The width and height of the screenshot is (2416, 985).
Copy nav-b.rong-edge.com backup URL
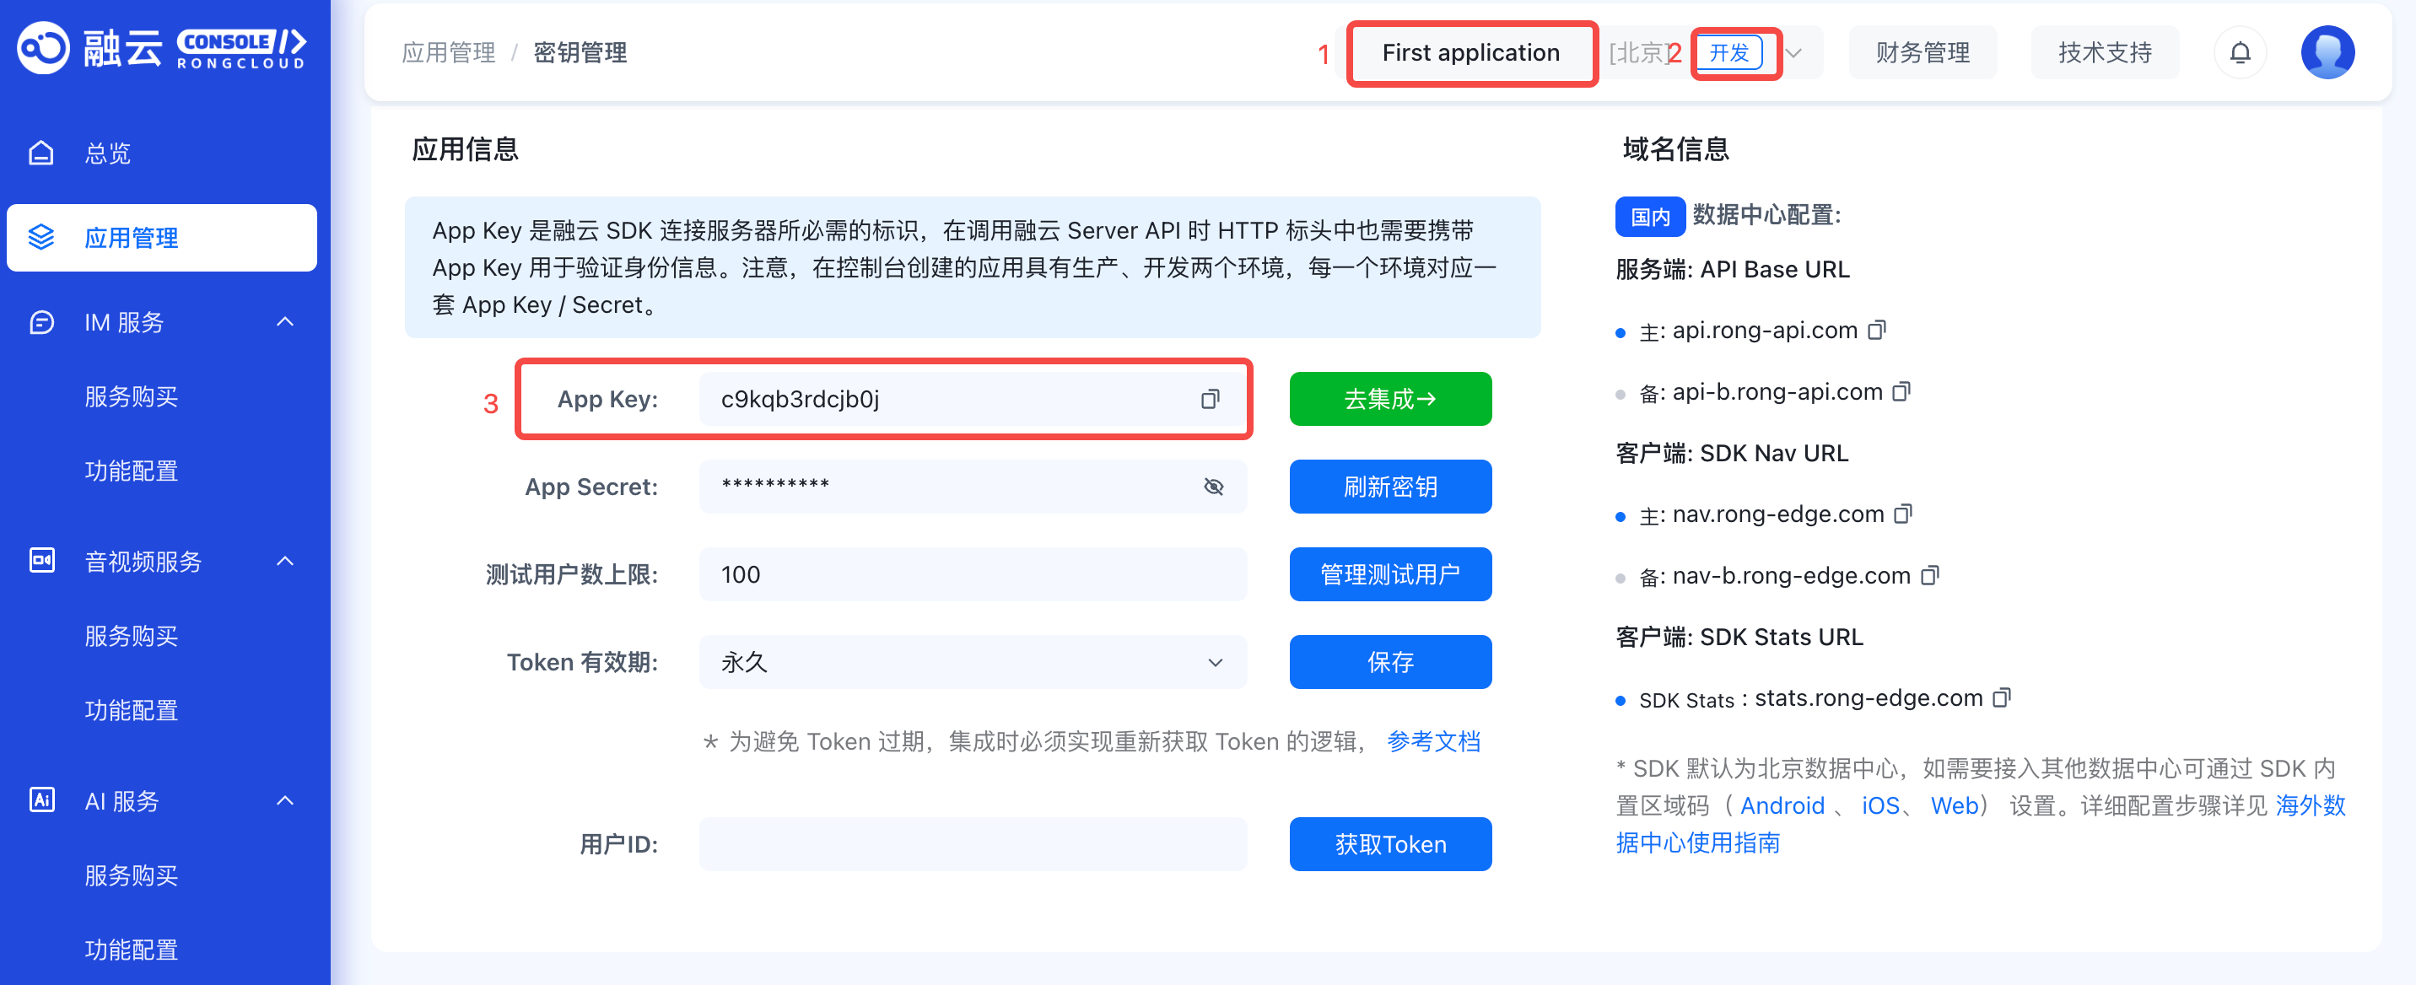[x=1928, y=575]
